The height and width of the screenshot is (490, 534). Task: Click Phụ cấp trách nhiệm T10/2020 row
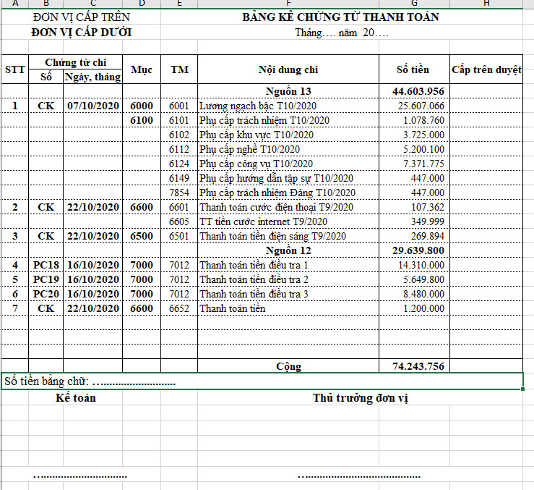288,120
